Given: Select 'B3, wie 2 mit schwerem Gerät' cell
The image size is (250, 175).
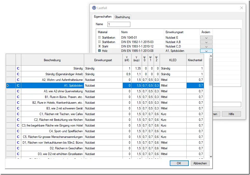Looking at the screenshot, I should pos(52,108).
